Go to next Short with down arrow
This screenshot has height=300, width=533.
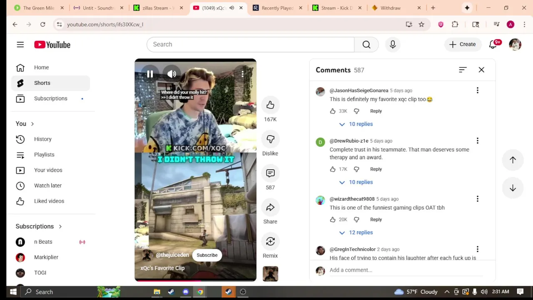click(x=513, y=188)
